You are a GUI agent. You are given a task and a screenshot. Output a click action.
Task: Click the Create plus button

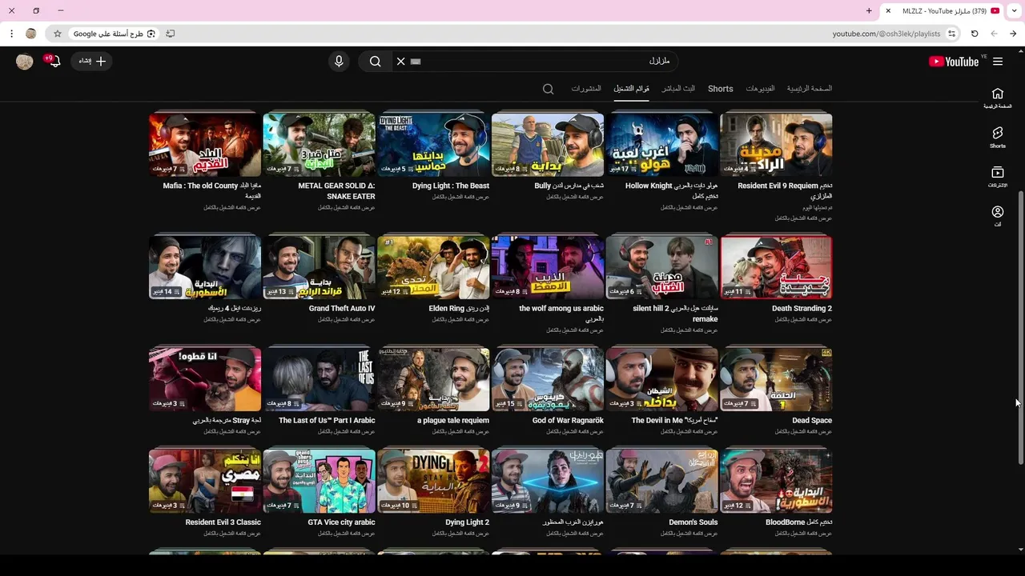(93, 61)
